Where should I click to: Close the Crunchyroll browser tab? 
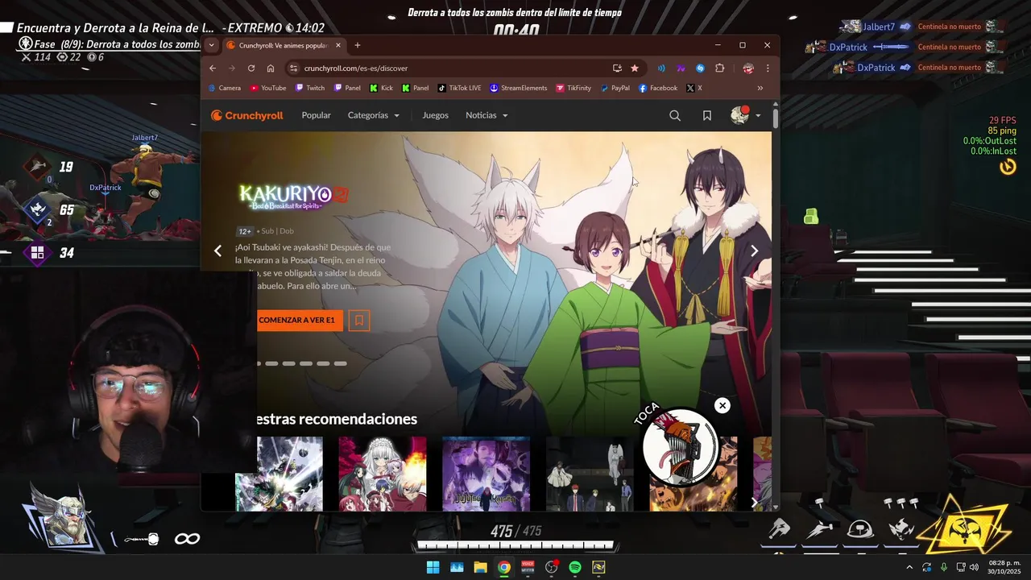point(338,45)
